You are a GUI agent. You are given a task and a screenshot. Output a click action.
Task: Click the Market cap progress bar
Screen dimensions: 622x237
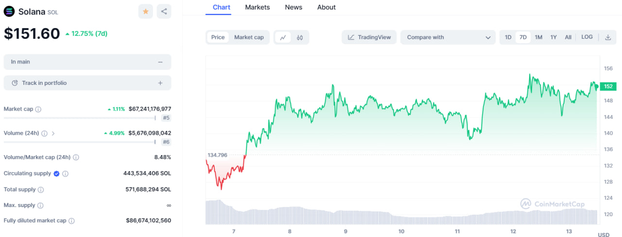click(79, 118)
